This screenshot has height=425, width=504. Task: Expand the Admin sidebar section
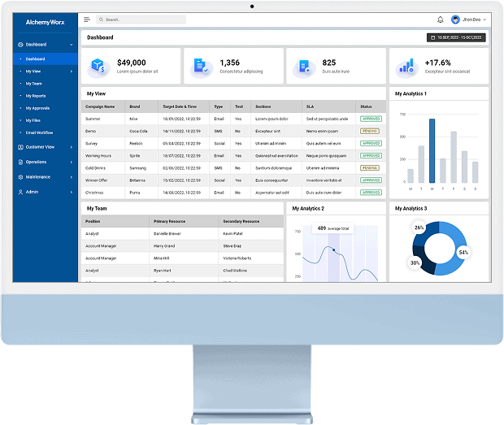click(72, 192)
